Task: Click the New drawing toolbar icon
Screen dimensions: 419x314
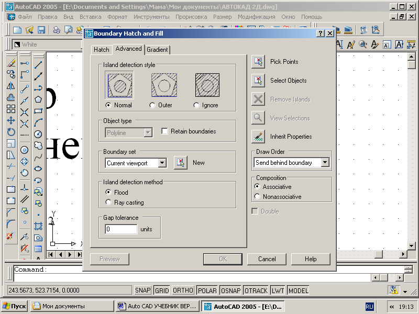Action: 17,30
